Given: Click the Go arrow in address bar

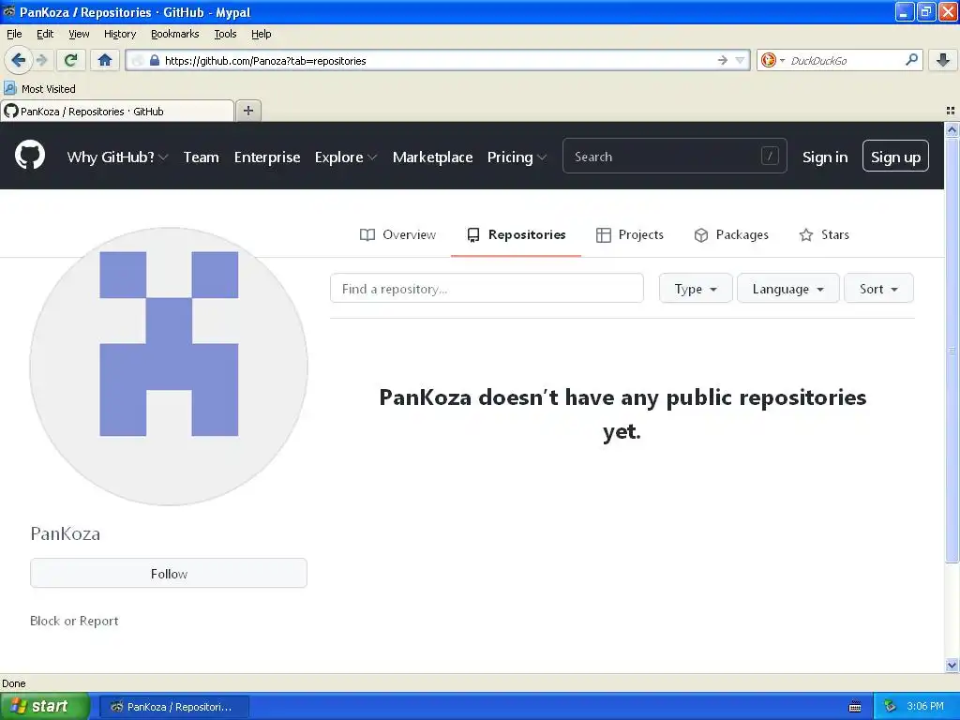Looking at the screenshot, I should 723,60.
